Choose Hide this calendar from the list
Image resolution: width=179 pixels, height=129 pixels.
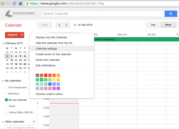(62, 43)
